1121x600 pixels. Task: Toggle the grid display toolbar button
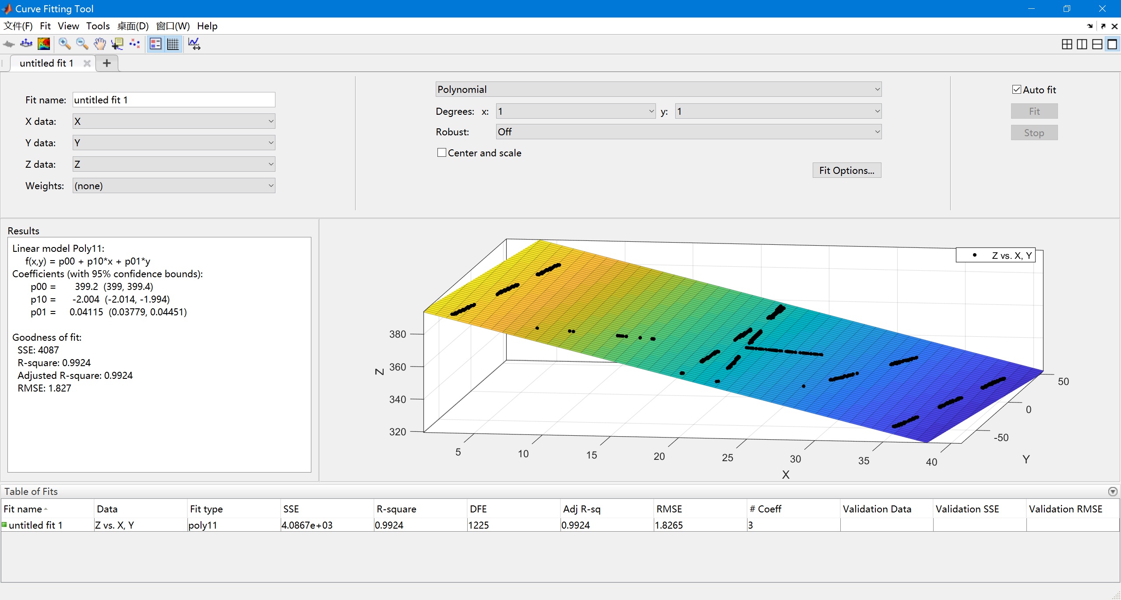[173, 44]
